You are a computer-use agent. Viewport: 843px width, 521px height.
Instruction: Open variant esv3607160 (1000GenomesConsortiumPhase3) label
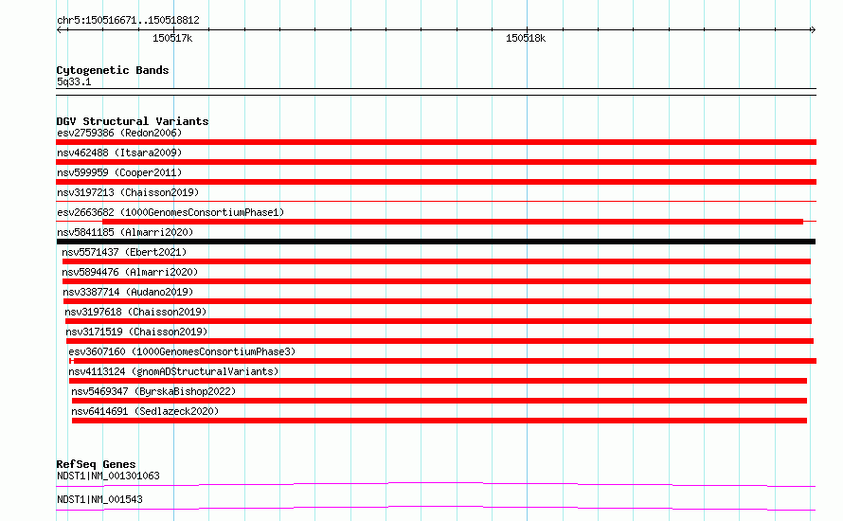pos(182,351)
